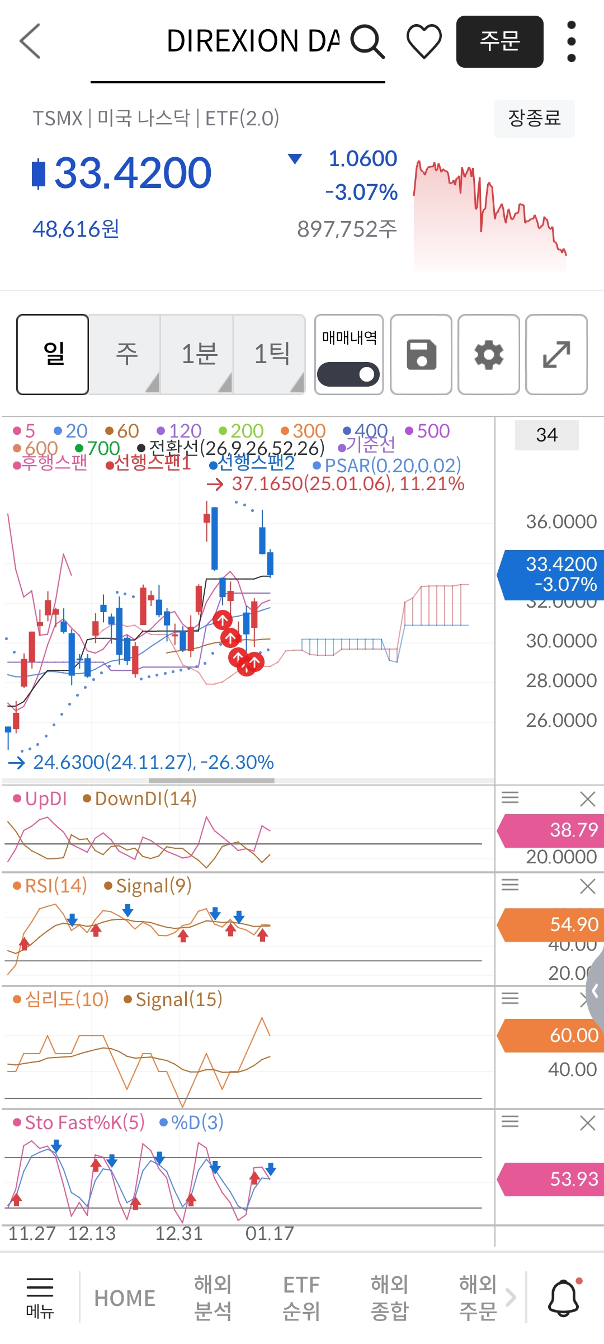This screenshot has height=1344, width=604.
Task: Close the UpDI indicator panel
Action: [x=588, y=798]
